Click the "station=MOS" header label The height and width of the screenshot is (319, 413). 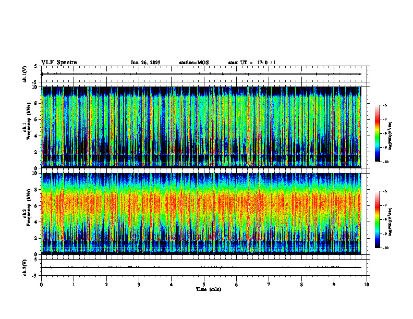pos(194,63)
